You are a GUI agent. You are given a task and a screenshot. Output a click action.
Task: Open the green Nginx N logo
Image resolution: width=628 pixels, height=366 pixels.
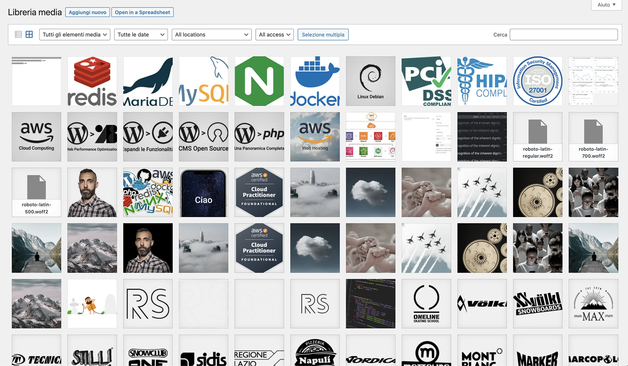(259, 81)
